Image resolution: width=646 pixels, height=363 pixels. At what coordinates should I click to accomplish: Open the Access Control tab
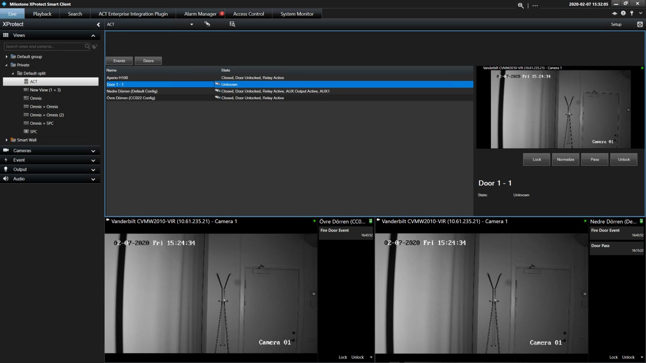click(248, 14)
